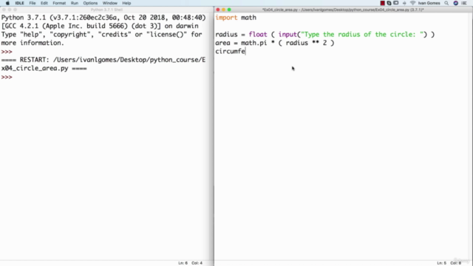Open the Wi-Fi status menu
This screenshot has height=266, width=473.
[x=412, y=3]
